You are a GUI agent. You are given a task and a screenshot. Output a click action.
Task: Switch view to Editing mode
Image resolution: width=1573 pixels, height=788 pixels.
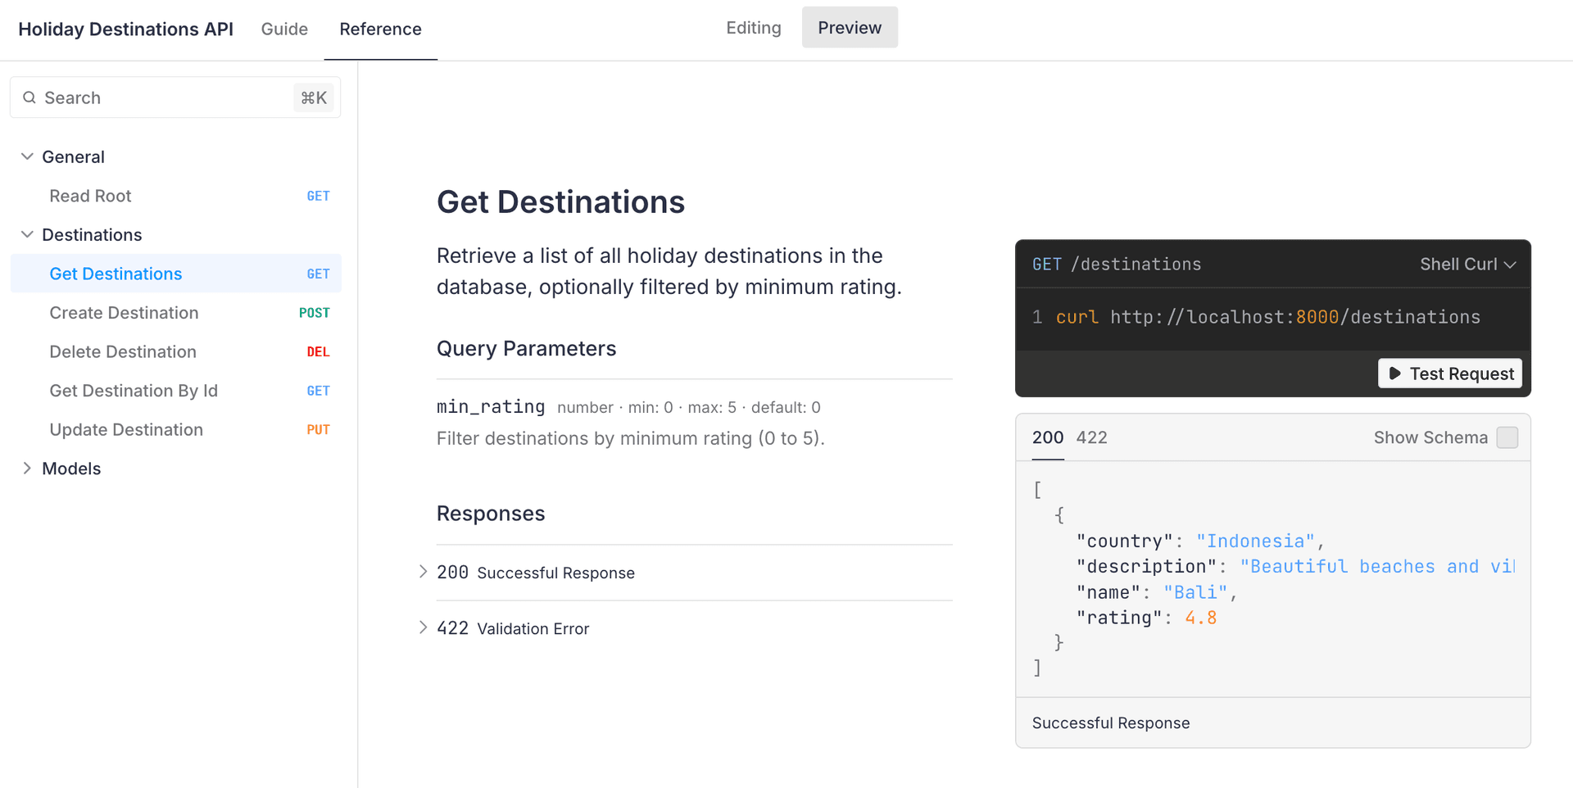pos(753,27)
